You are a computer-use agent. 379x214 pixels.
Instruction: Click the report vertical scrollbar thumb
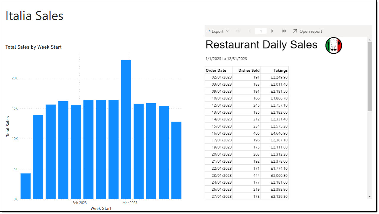tap(370, 77)
